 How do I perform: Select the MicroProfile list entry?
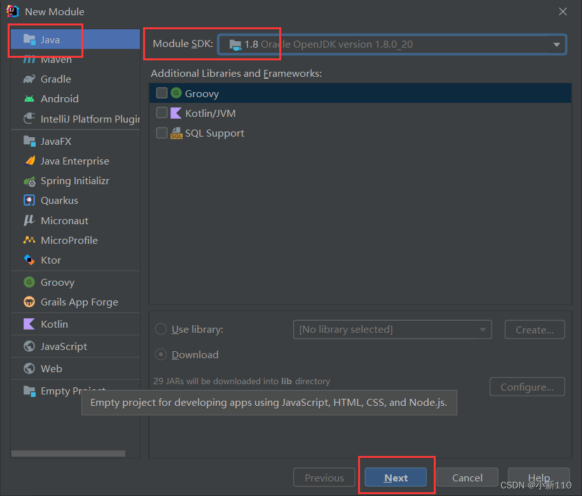75,240
